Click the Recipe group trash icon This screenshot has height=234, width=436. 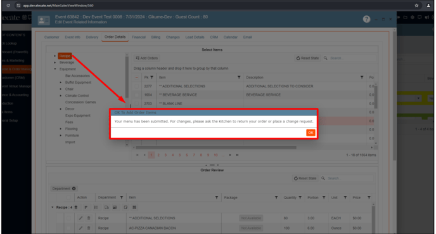(76, 207)
